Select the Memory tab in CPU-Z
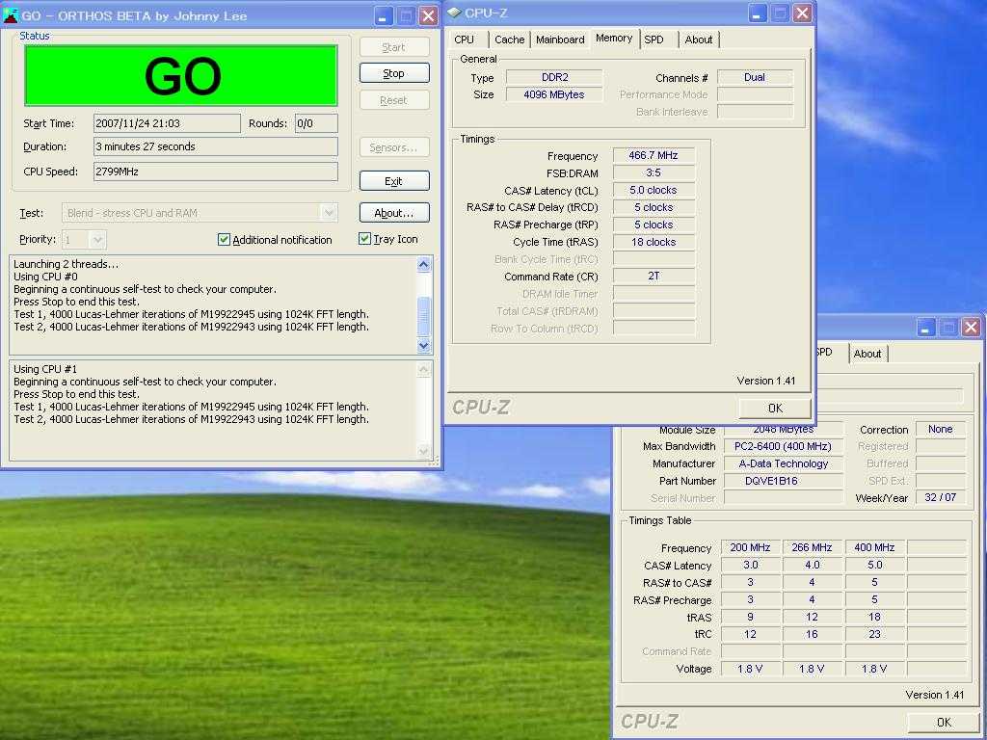Screen dimensions: 987x740 pos(614,38)
